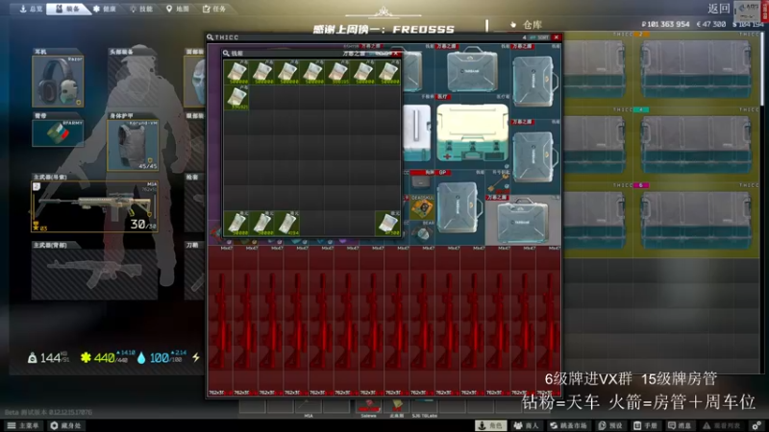Click the empty headwear slot
769x432 pixels.
coord(133,81)
